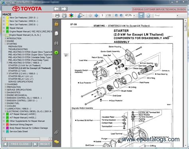This screenshot has height=149, width=189.
Task: Open ENGINE MECHANICAL section
Action: coord(17,95)
